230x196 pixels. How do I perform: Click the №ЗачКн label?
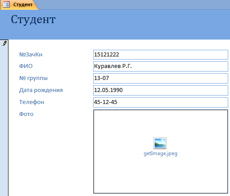[x=31, y=55]
